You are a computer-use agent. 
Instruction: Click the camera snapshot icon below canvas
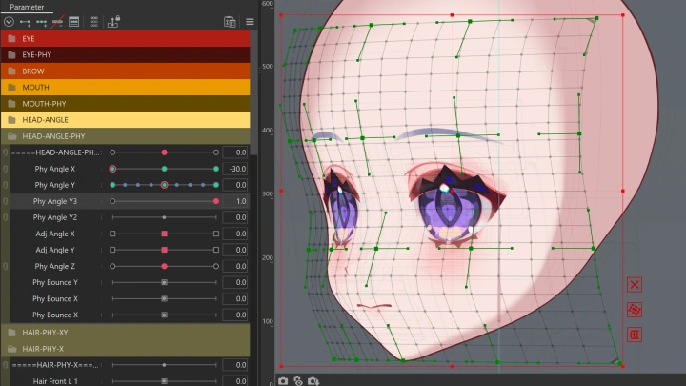283,380
